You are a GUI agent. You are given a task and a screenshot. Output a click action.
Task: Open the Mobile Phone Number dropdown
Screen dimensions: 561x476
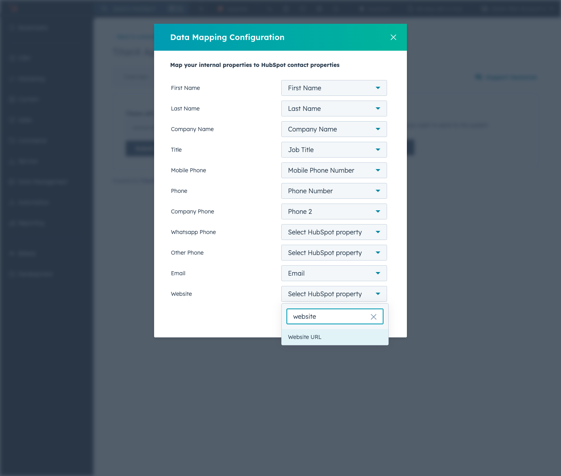point(334,170)
